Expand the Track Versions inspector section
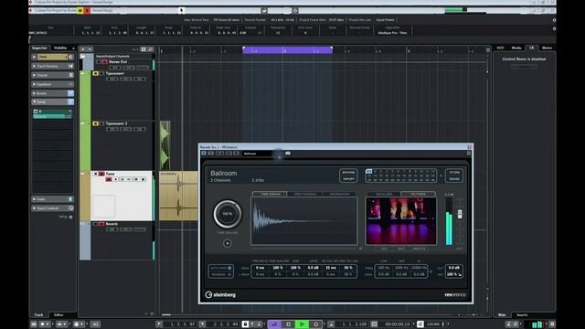The image size is (585, 329). (x=52, y=66)
